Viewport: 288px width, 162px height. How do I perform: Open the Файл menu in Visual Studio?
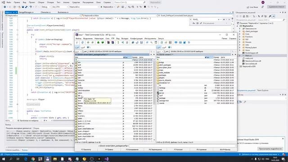tap(9, 2)
